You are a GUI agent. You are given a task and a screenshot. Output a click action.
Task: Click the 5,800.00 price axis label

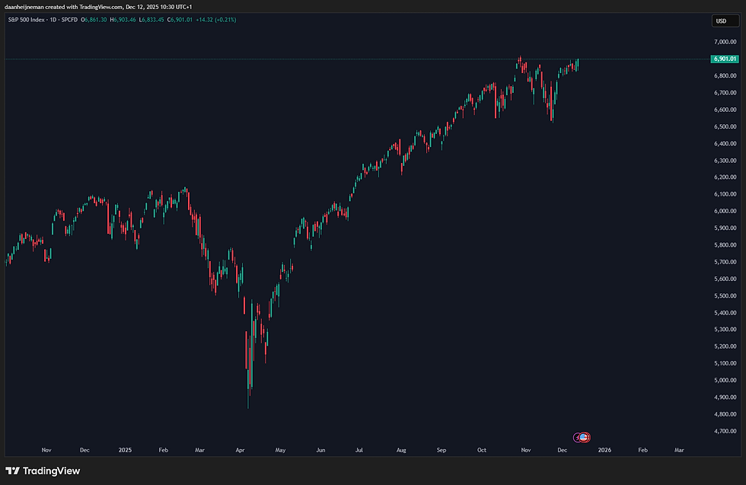pyautogui.click(x=725, y=245)
